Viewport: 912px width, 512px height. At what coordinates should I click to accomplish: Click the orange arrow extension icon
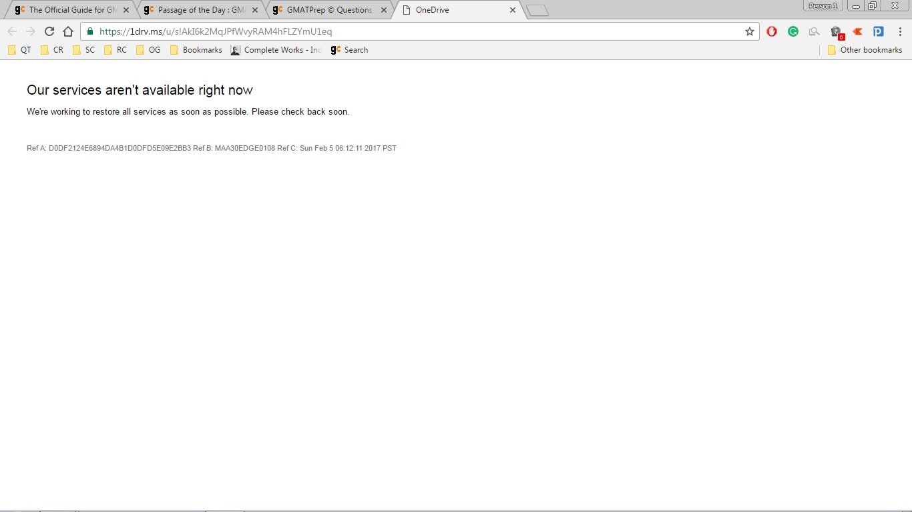point(857,31)
